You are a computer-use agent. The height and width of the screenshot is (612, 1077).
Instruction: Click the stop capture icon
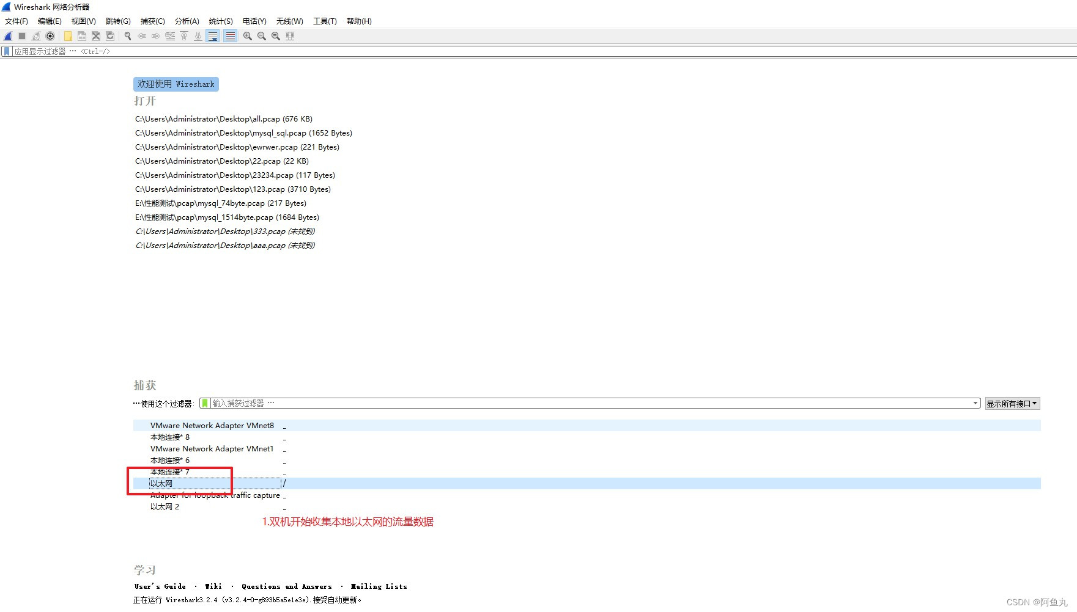21,35
